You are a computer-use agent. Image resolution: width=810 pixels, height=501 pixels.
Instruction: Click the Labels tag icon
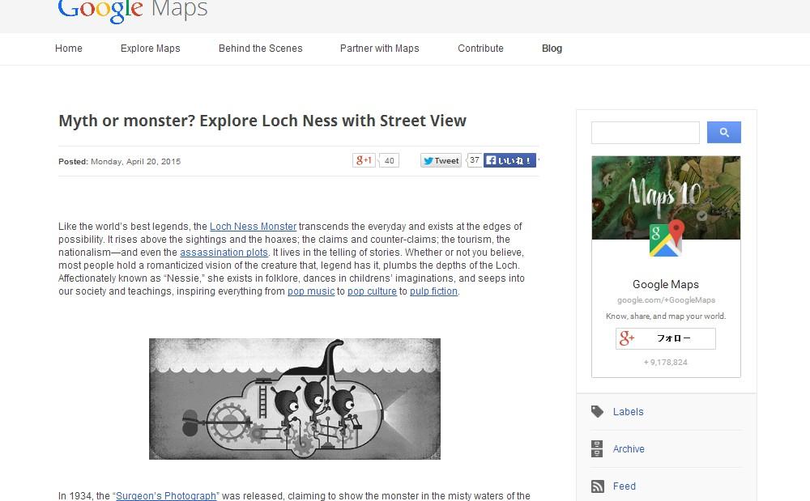(x=597, y=412)
